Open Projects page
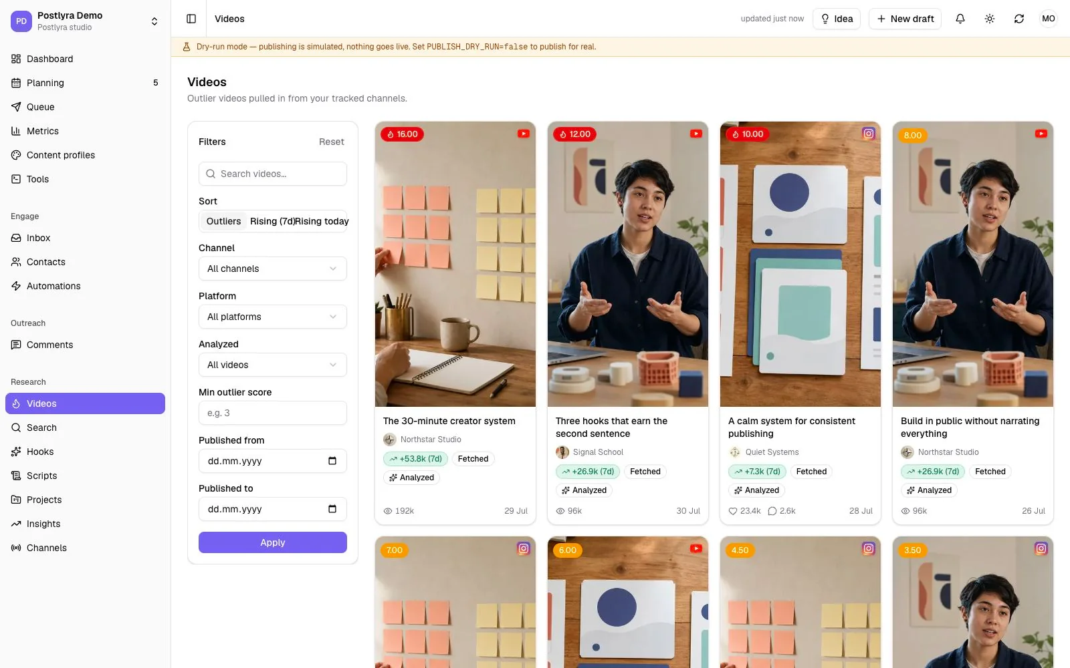Screen dimensions: 1070x668 [85, 500]
